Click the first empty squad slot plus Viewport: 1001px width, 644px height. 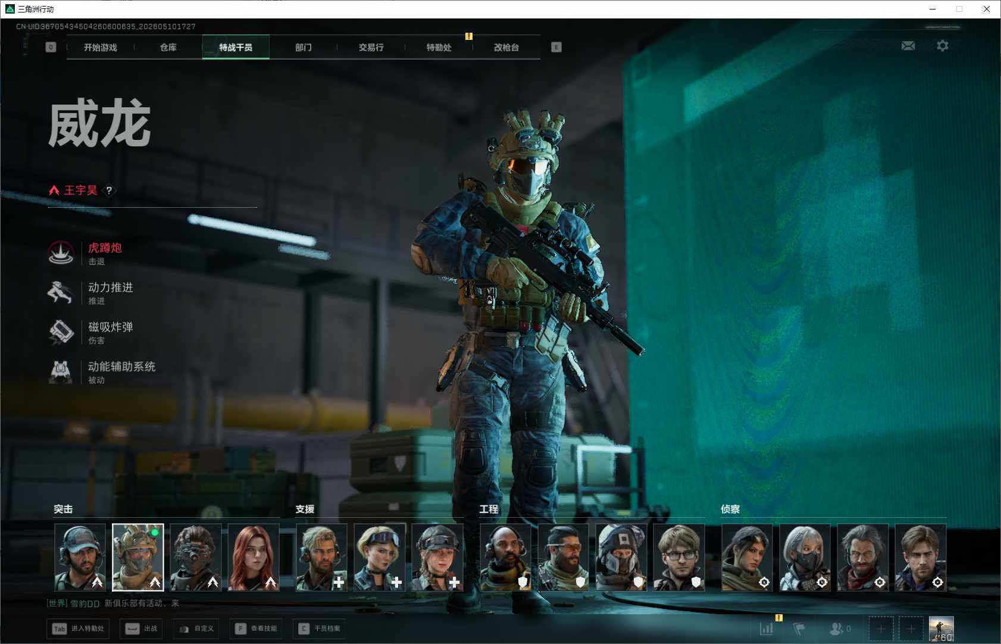point(881,629)
